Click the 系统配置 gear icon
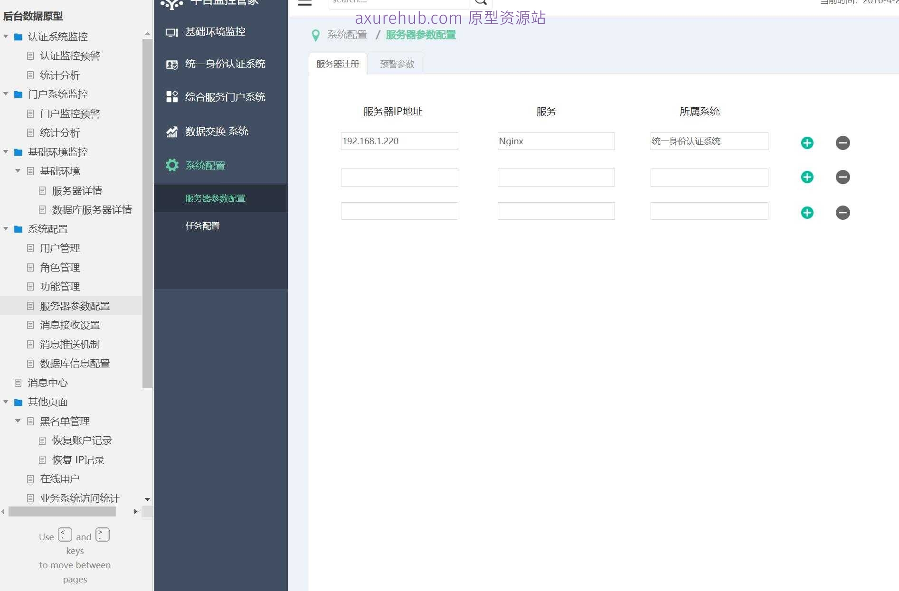Image resolution: width=899 pixels, height=591 pixels. 171,165
